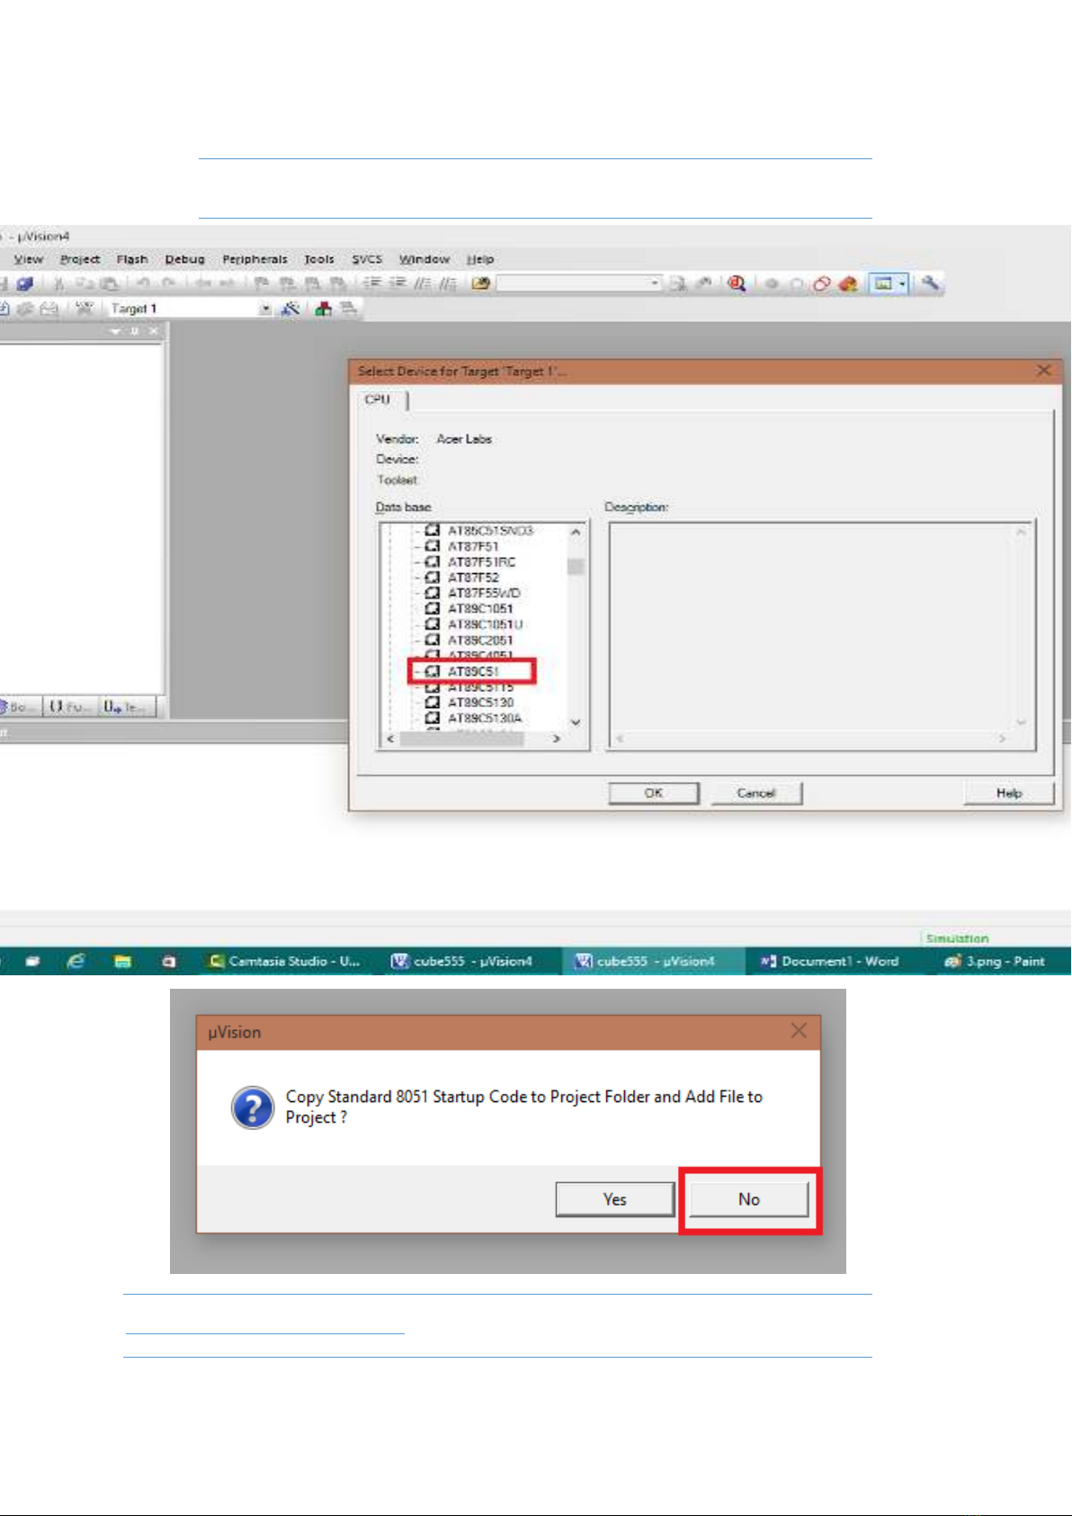
Task: Open the Project menu
Action: tap(80, 259)
